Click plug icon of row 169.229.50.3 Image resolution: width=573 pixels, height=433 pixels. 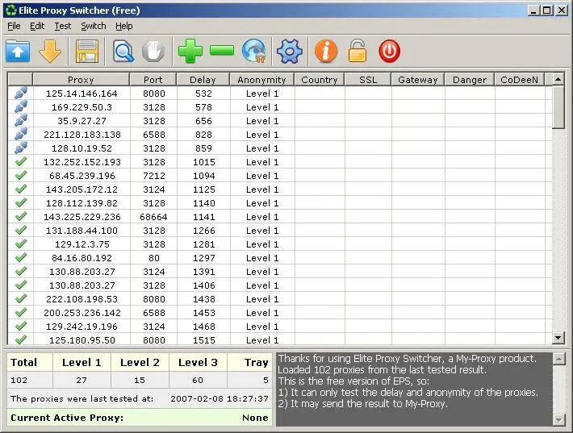coord(21,107)
